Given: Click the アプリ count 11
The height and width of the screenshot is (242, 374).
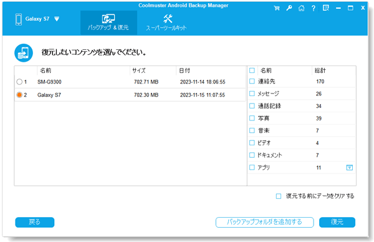Looking at the screenshot, I should (x=319, y=168).
